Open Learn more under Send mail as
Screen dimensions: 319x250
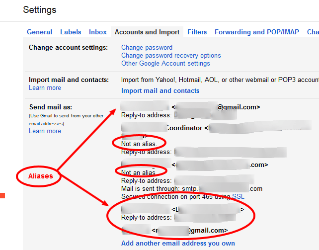click(45, 131)
